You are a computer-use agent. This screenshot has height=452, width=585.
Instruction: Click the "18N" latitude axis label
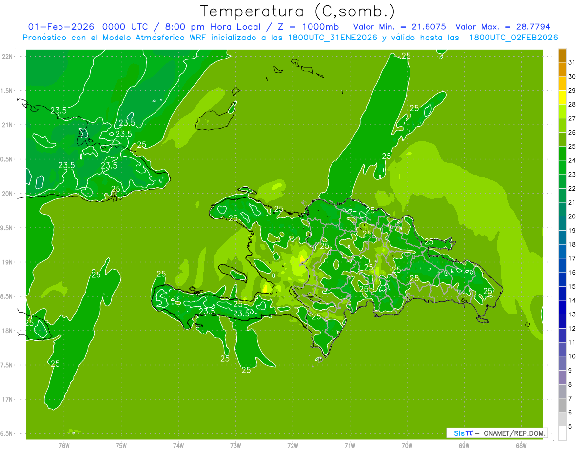coord(8,331)
